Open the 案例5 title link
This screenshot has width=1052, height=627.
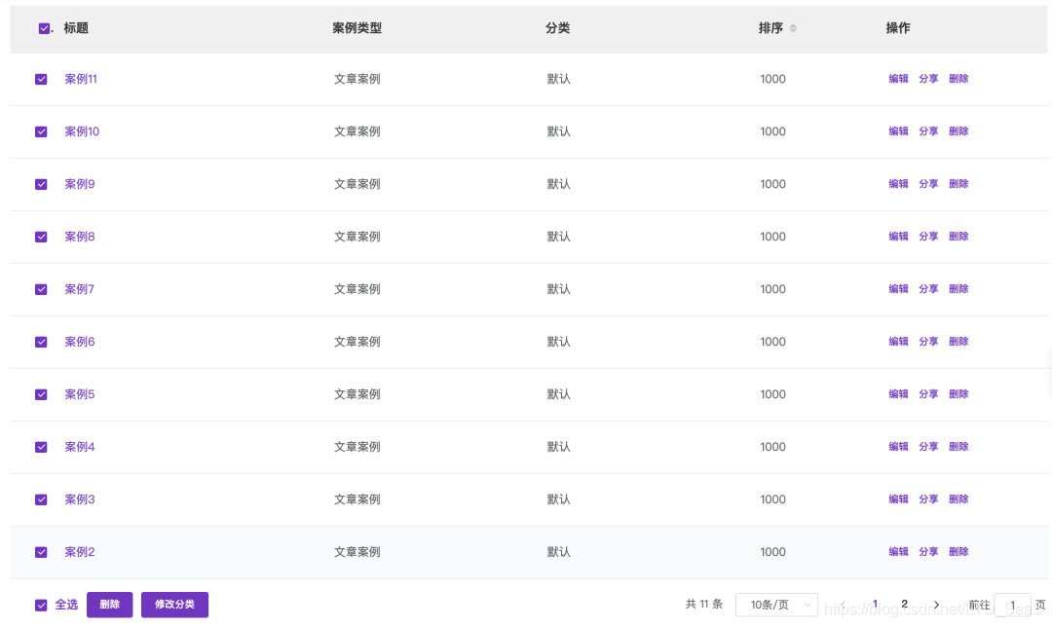79,394
